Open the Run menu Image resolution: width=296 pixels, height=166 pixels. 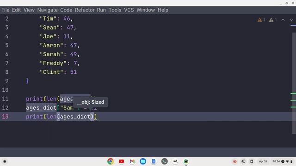click(x=101, y=10)
